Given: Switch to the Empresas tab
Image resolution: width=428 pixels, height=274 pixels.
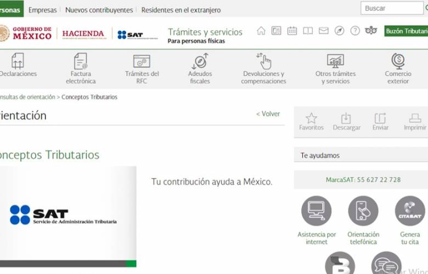Looking at the screenshot, I should pos(42,10).
